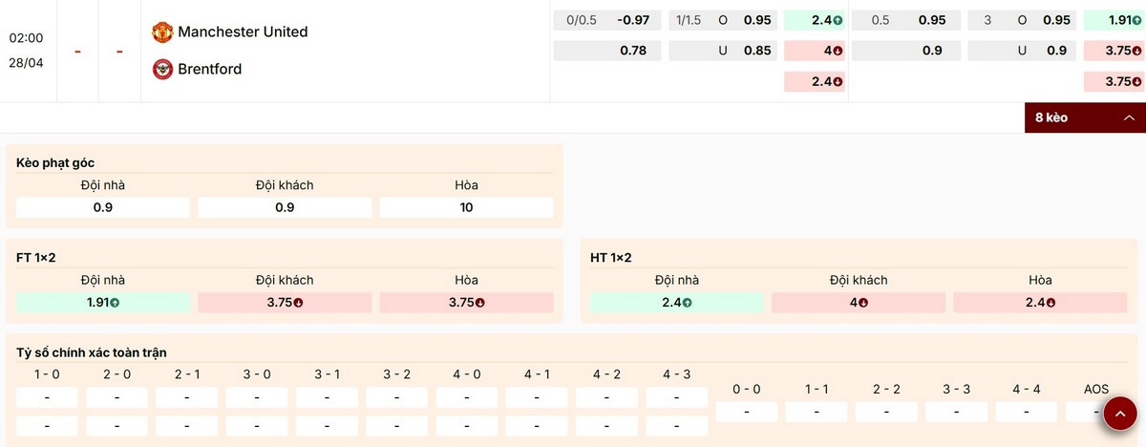This screenshot has width=1146, height=447.
Task: Click the Brentford club crest
Action: [x=162, y=69]
